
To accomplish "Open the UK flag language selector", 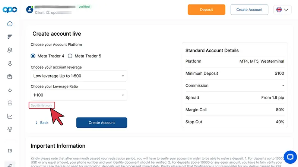I will 282,10.
